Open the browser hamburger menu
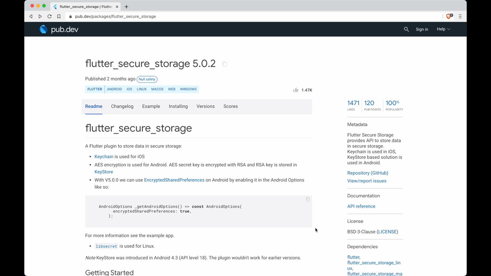 coord(460,16)
